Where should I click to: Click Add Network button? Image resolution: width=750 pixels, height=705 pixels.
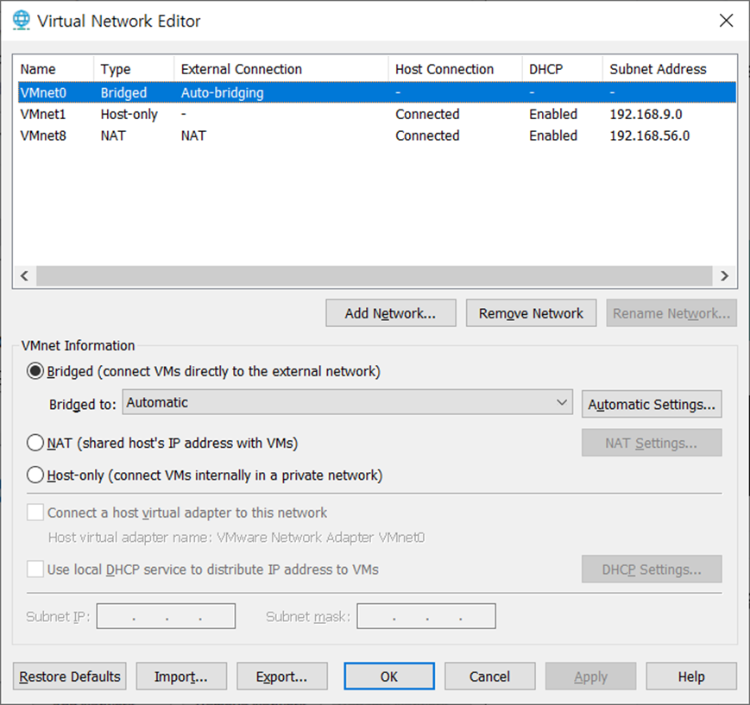pos(391,313)
